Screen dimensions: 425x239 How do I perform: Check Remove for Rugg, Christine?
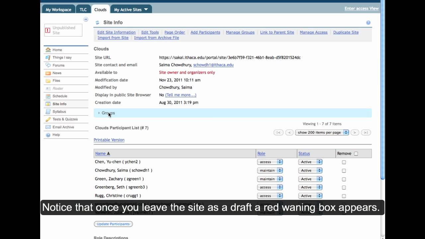pyautogui.click(x=344, y=196)
